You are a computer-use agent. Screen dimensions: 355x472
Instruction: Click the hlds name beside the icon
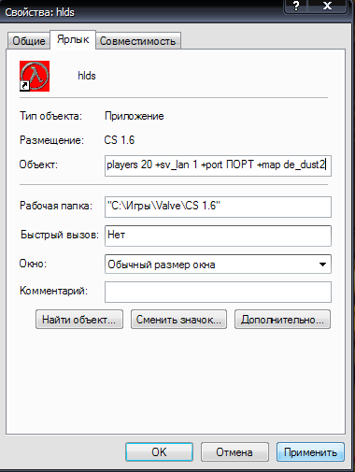[87, 76]
